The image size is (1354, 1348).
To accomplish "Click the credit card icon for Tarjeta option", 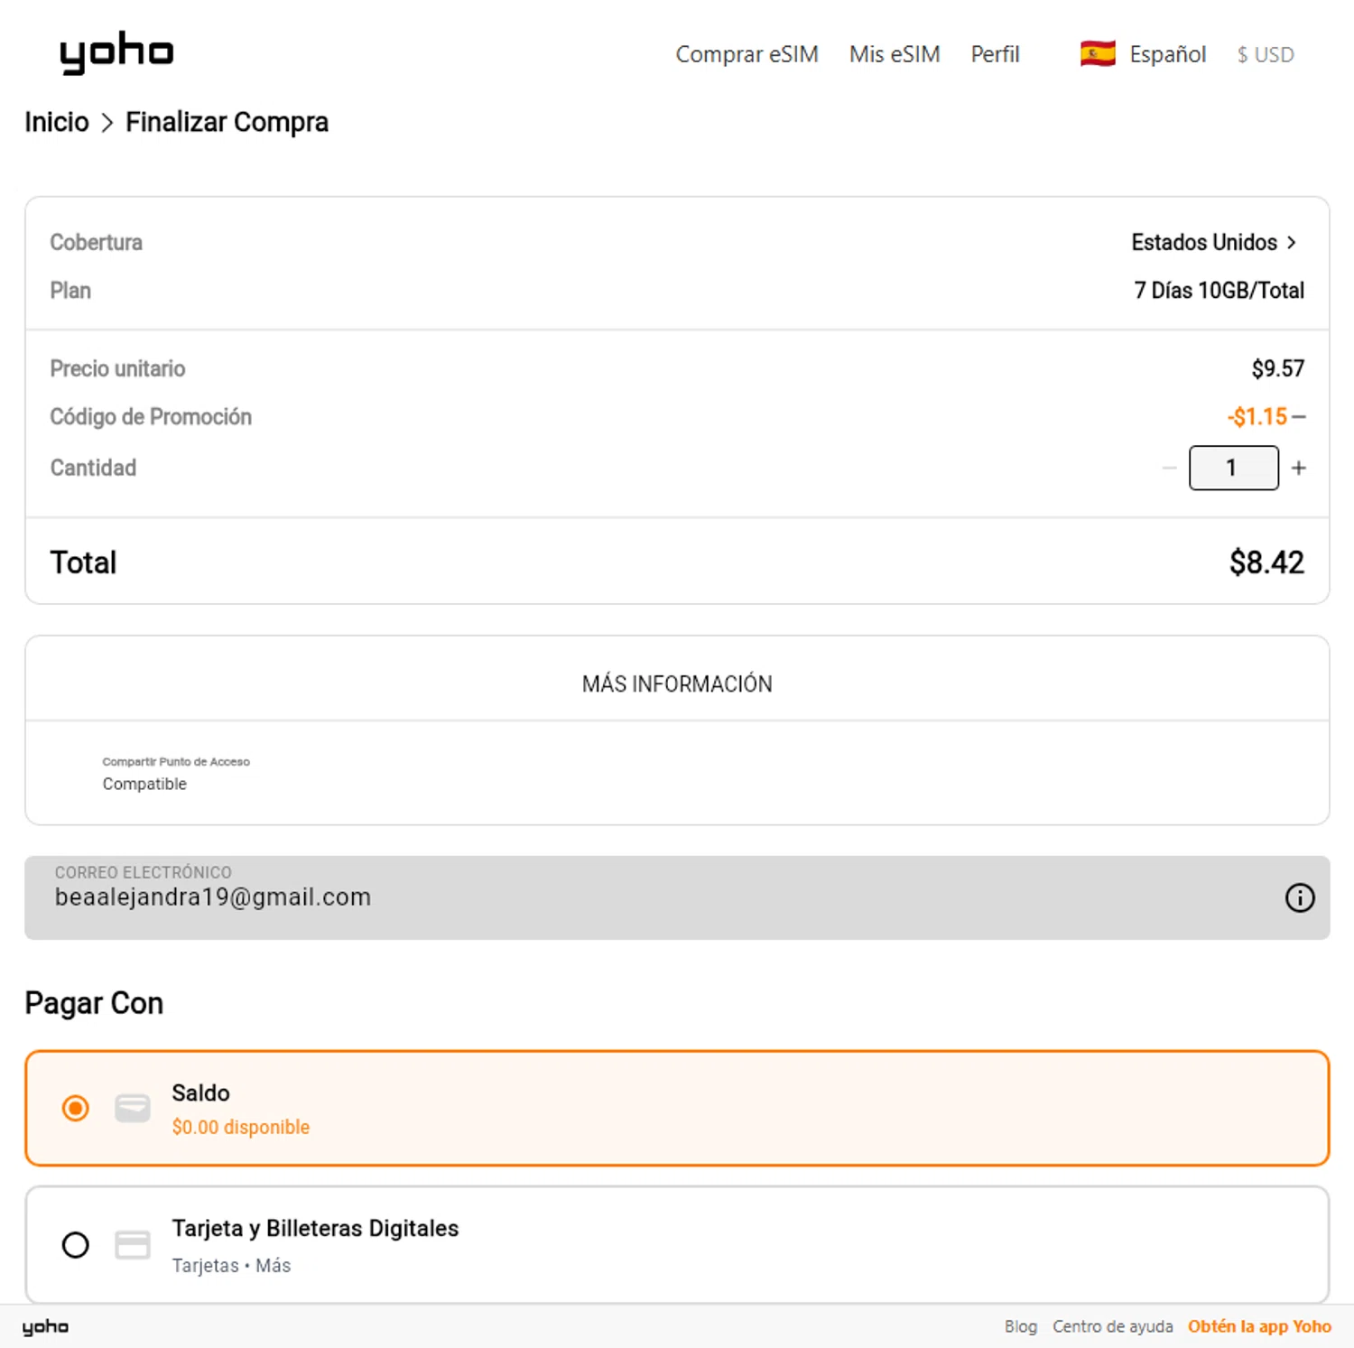I will [133, 1245].
